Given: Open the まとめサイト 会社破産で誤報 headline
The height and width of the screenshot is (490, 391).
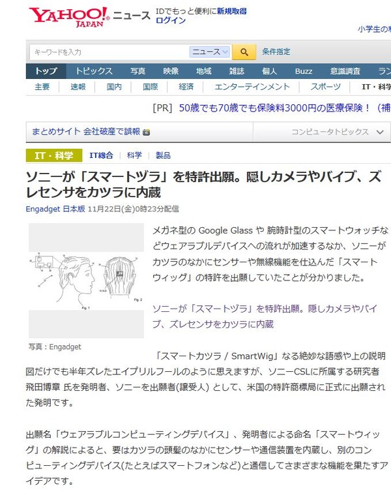Looking at the screenshot, I should [86, 132].
